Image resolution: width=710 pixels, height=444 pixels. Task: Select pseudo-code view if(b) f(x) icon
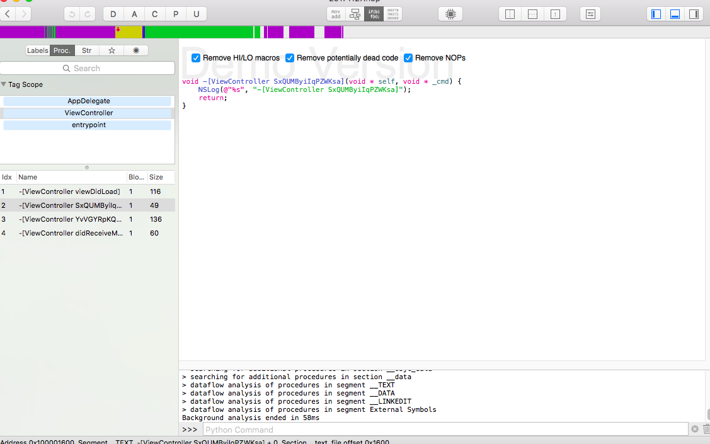click(x=374, y=14)
